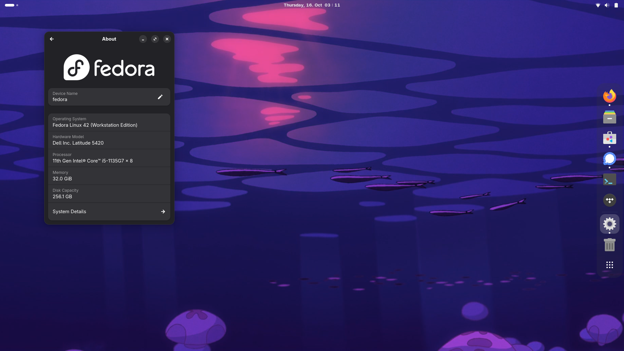
Task: Show all applications grid
Action: click(x=609, y=265)
